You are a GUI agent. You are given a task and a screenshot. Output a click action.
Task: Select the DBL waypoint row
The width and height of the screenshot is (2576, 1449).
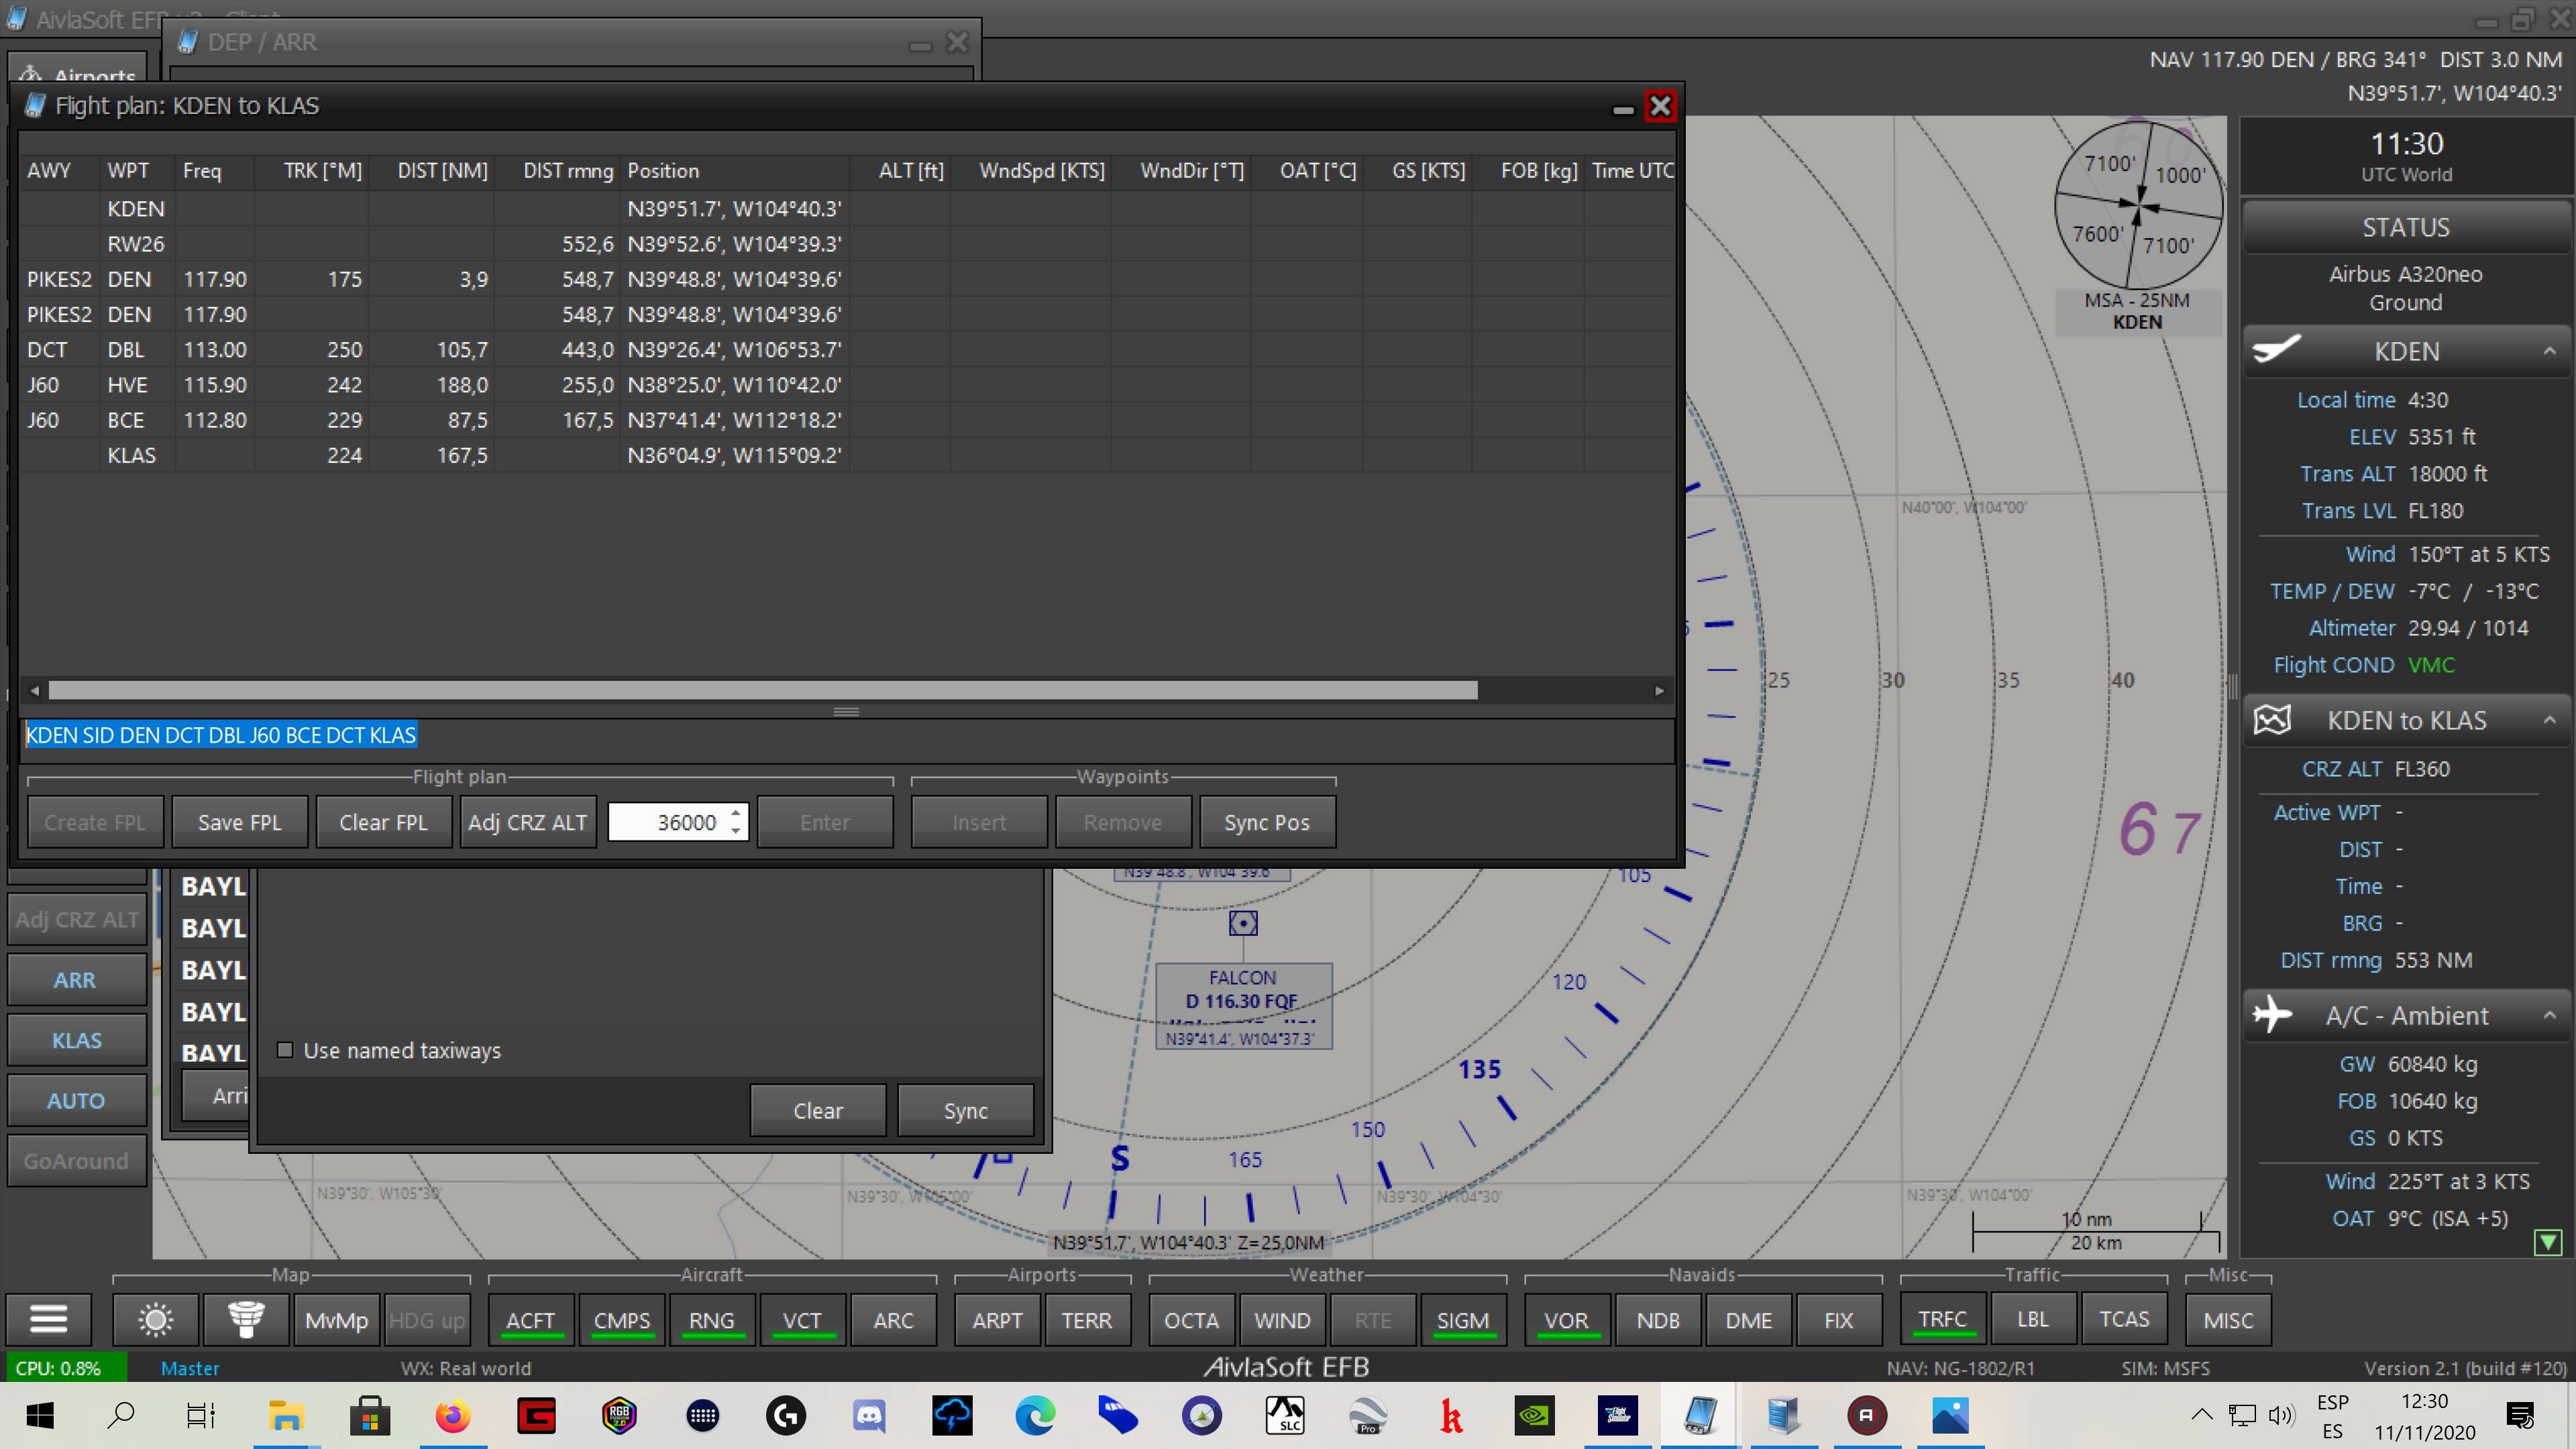846,350
